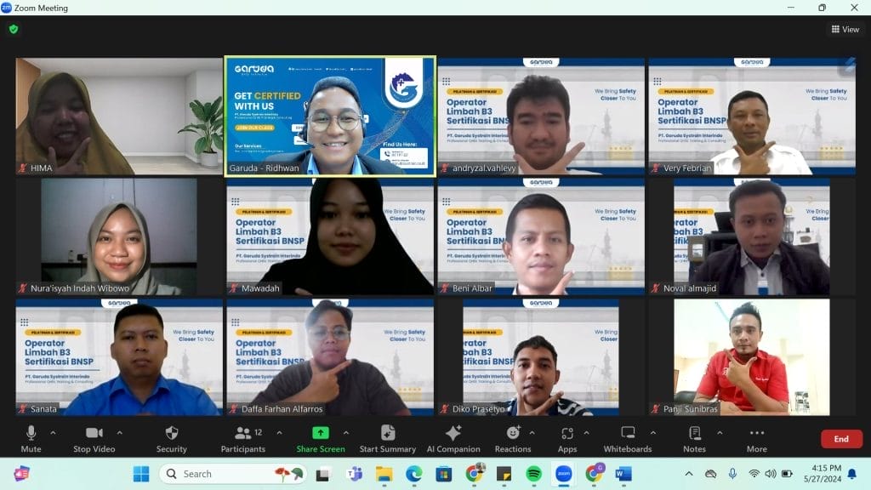Click the green encryption shield icon
The image size is (871, 490).
point(13,29)
